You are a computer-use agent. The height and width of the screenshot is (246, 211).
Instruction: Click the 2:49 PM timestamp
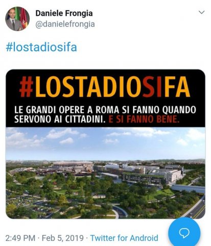click(x=20, y=238)
